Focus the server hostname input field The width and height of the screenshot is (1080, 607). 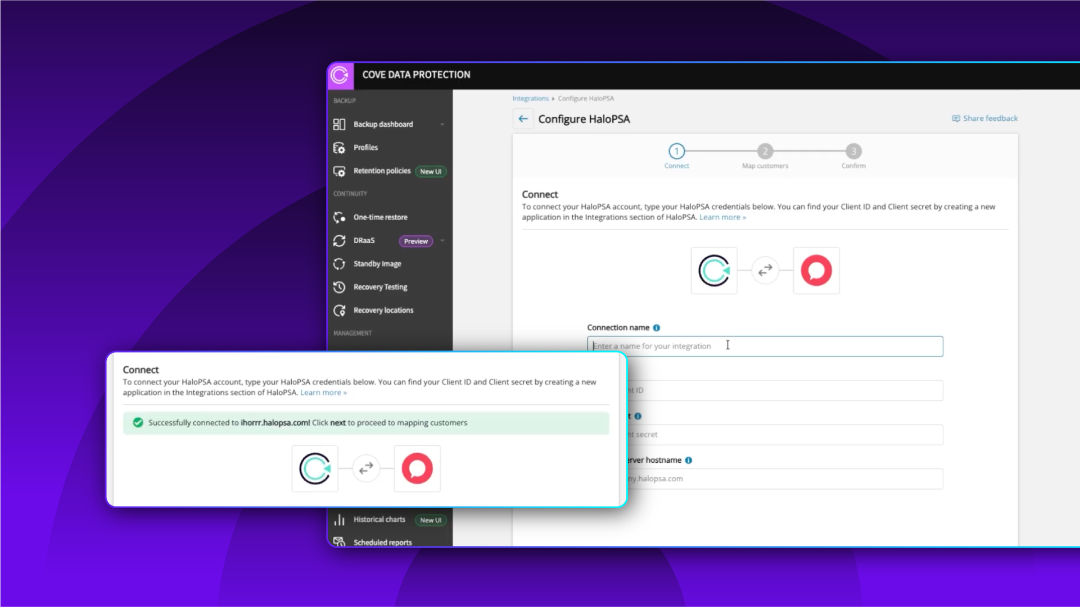[785, 479]
